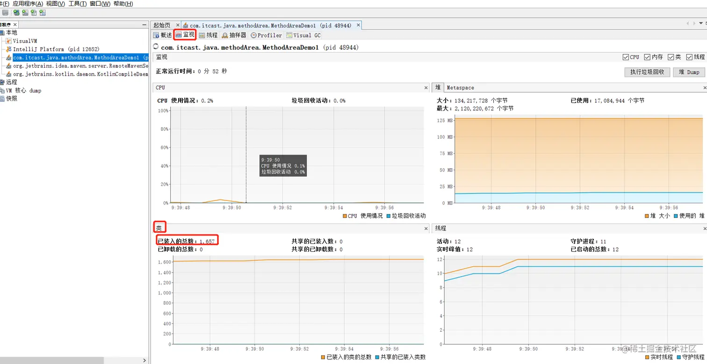
Task: Switch to the 监视 (Monitor) tab
Action: [185, 35]
